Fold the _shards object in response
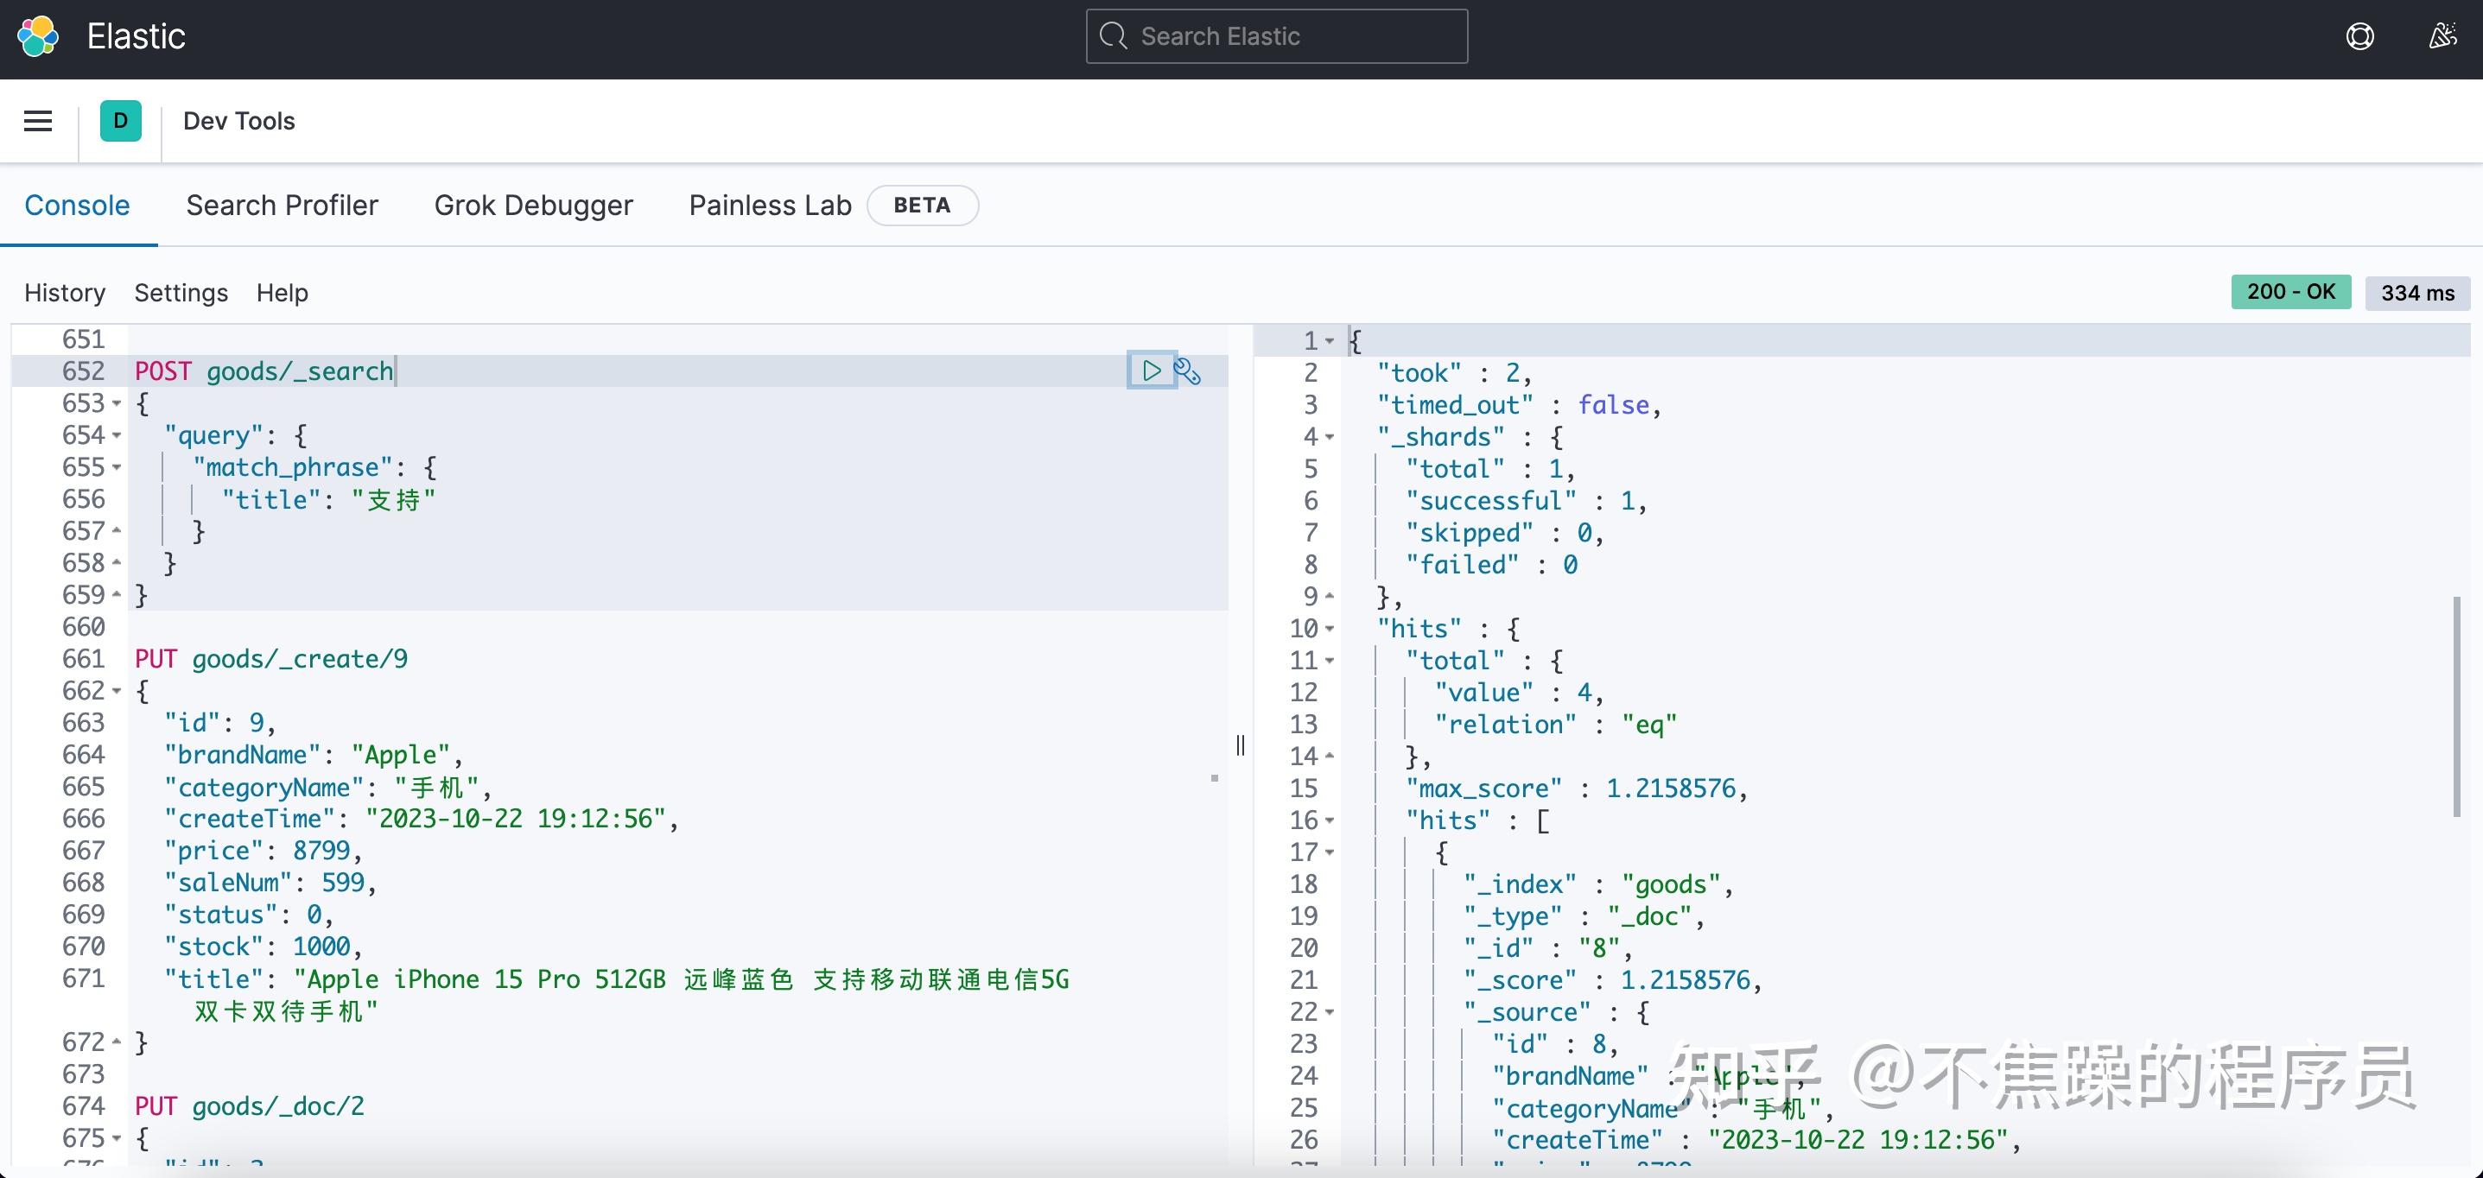Viewport: 2483px width, 1178px height. pyautogui.click(x=1330, y=437)
